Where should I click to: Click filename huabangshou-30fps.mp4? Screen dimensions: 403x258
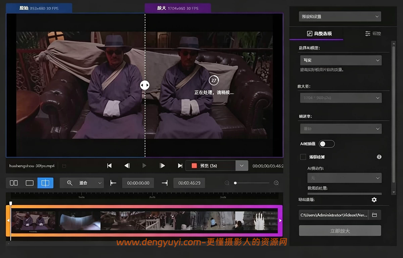32,166
